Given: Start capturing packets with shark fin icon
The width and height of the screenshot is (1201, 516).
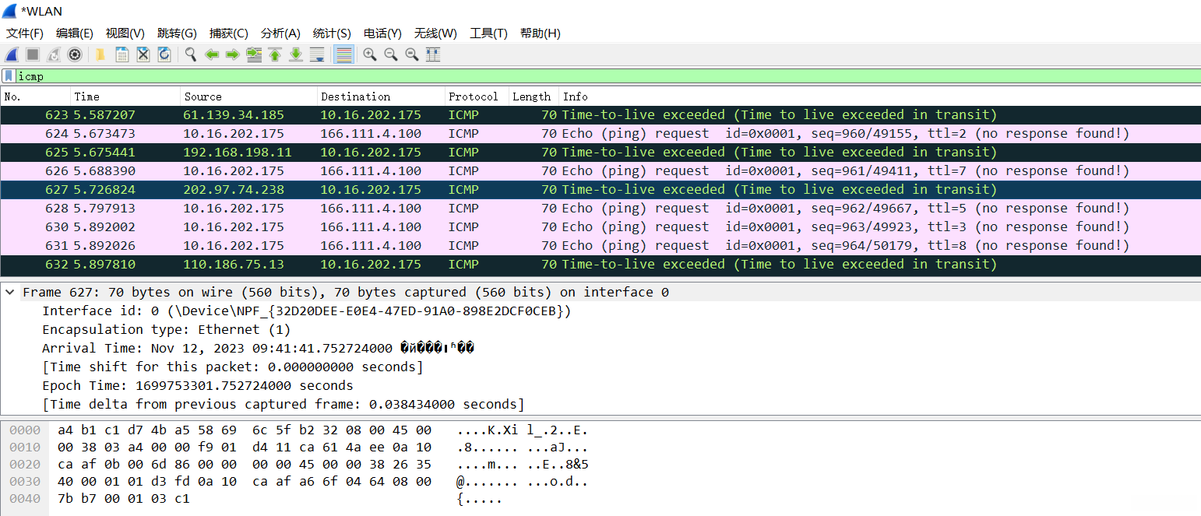Looking at the screenshot, I should tap(12, 54).
